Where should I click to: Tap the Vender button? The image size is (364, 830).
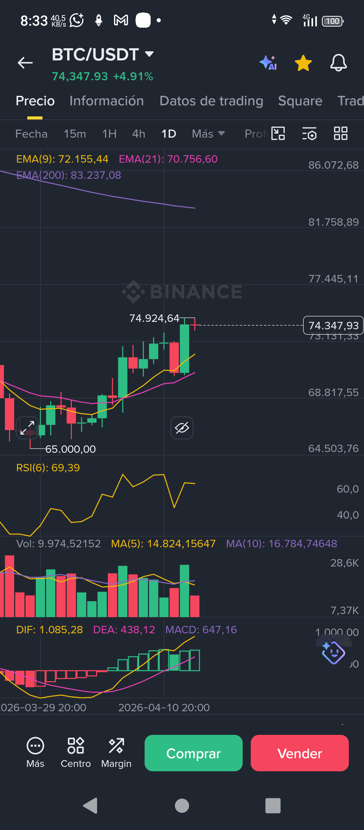point(300,753)
